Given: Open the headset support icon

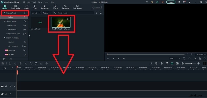Looking at the screenshot, I should click(x=157, y=2).
